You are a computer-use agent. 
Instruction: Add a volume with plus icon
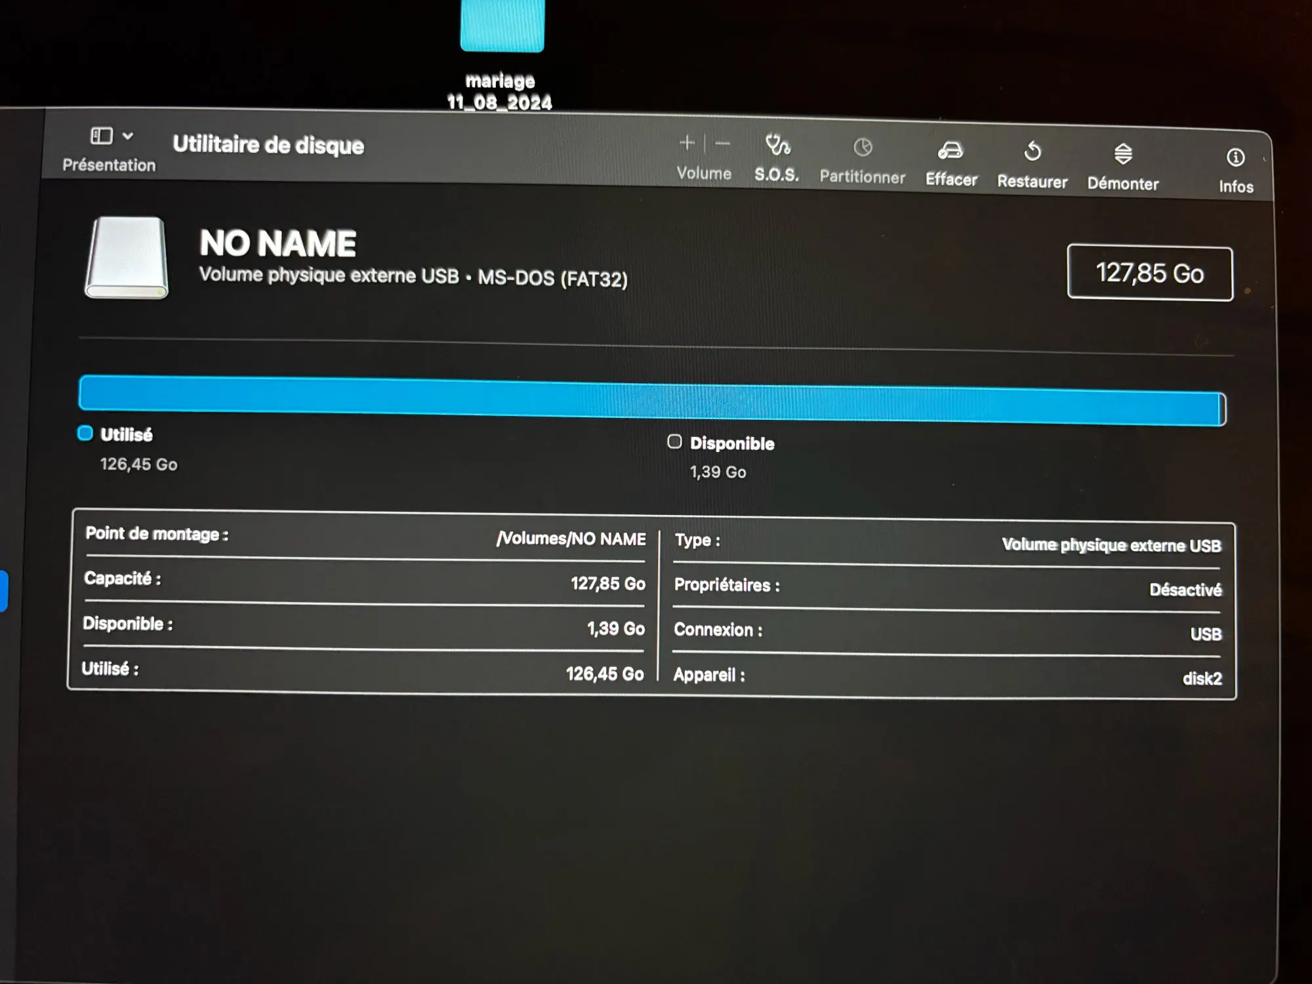click(687, 142)
